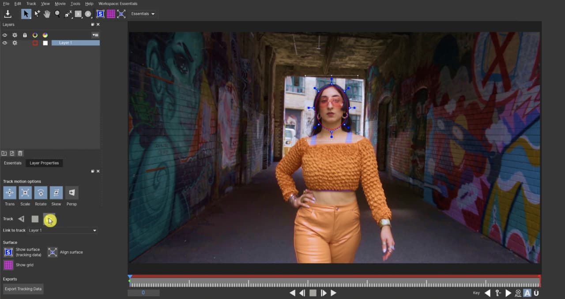The height and width of the screenshot is (299, 565).
Task: Open the Layers panel options dropdown
Action: point(95,35)
